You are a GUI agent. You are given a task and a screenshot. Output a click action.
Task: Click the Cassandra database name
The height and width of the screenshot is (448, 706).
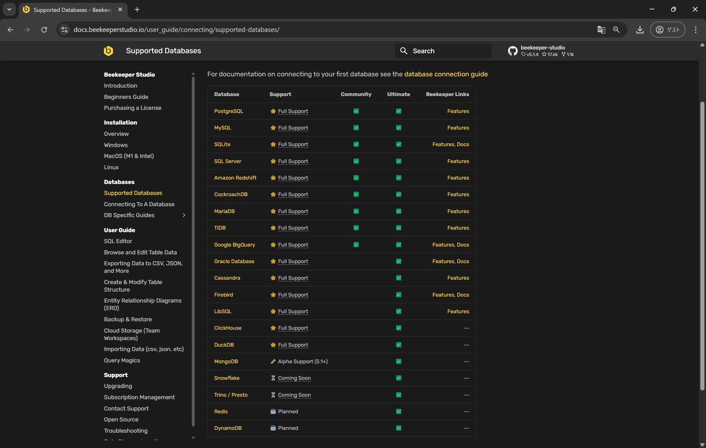click(x=227, y=278)
